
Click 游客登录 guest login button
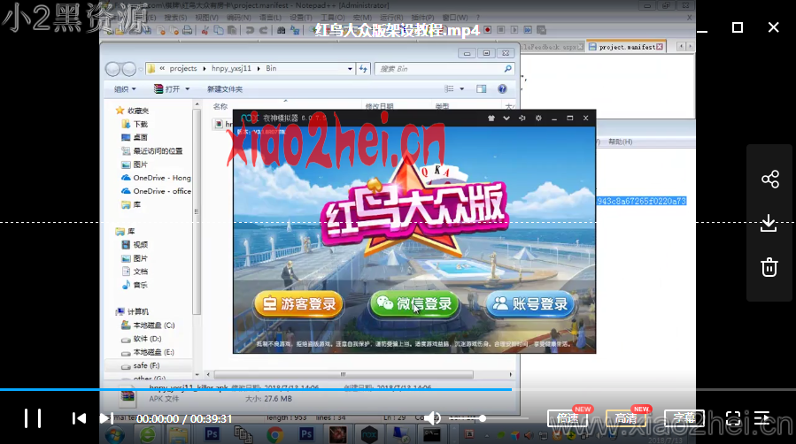298,304
